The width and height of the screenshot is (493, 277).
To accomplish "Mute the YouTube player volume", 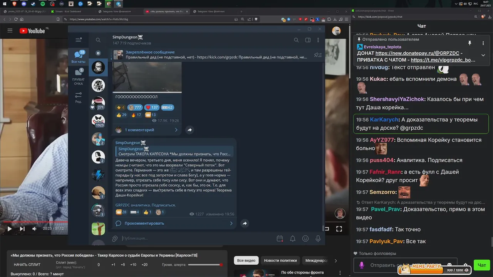I will (34, 229).
